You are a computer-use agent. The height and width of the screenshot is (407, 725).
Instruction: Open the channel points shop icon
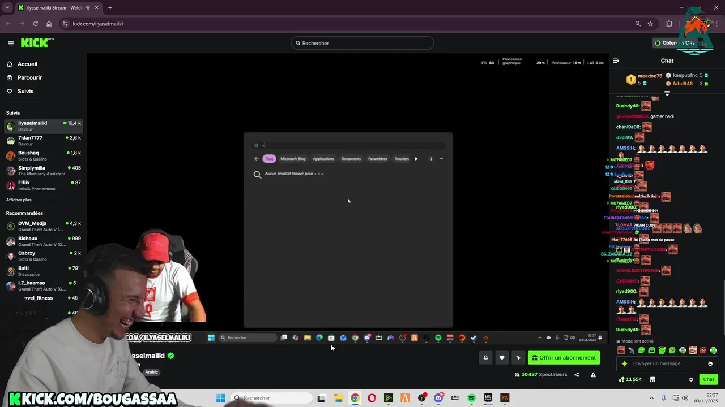[x=652, y=379]
